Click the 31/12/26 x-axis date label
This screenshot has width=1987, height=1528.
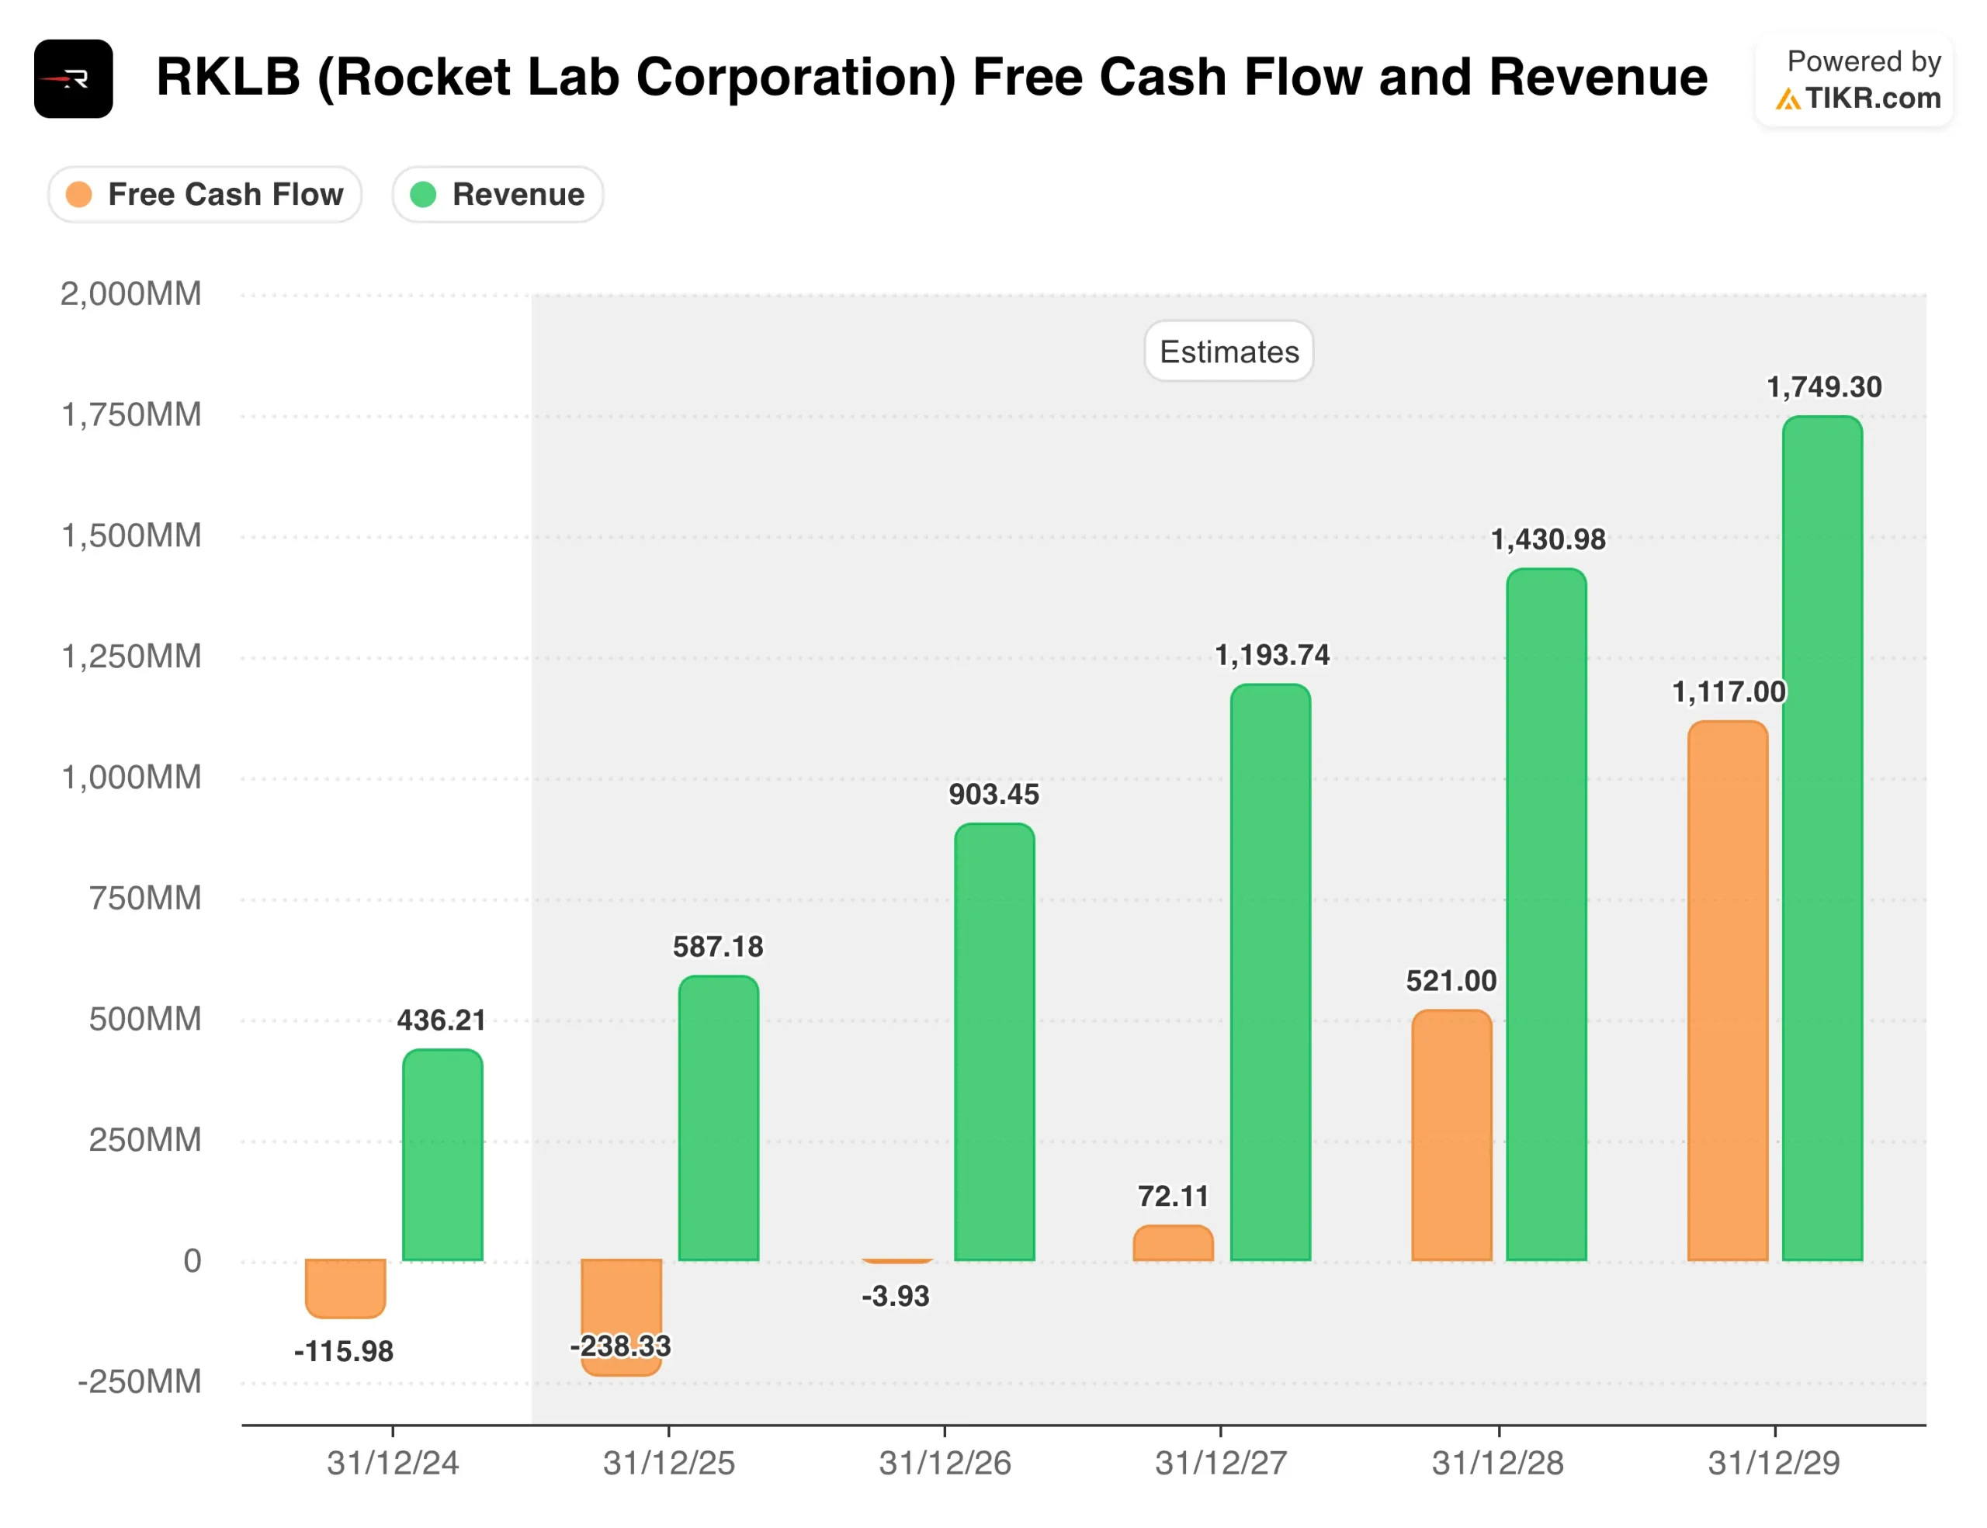[945, 1464]
